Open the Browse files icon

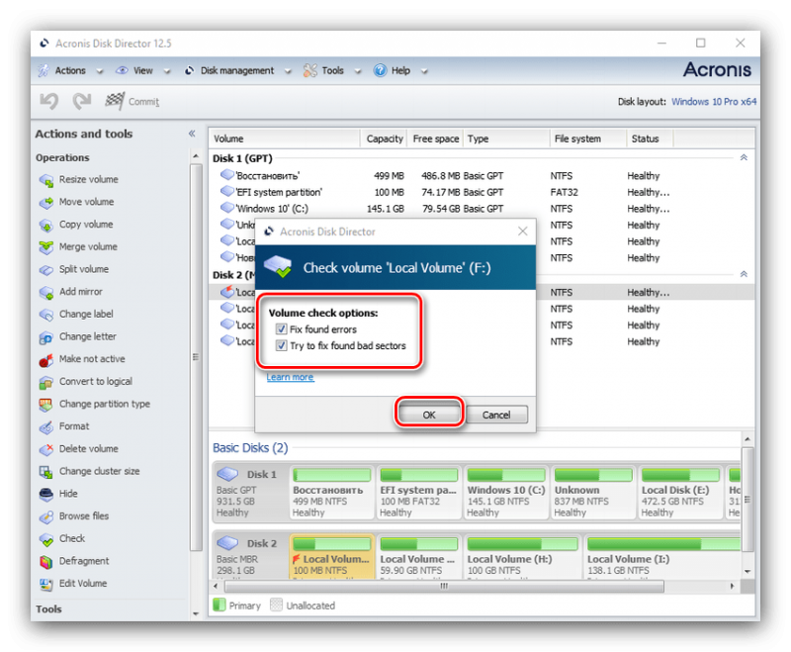tap(45, 516)
